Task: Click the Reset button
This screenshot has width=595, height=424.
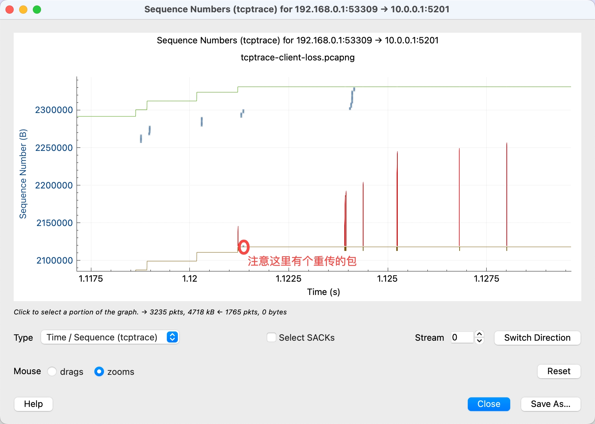Action: click(x=559, y=371)
